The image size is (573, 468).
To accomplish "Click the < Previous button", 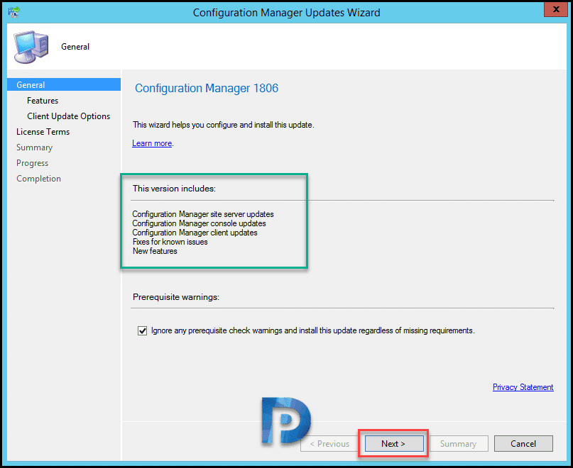I will coord(329,444).
